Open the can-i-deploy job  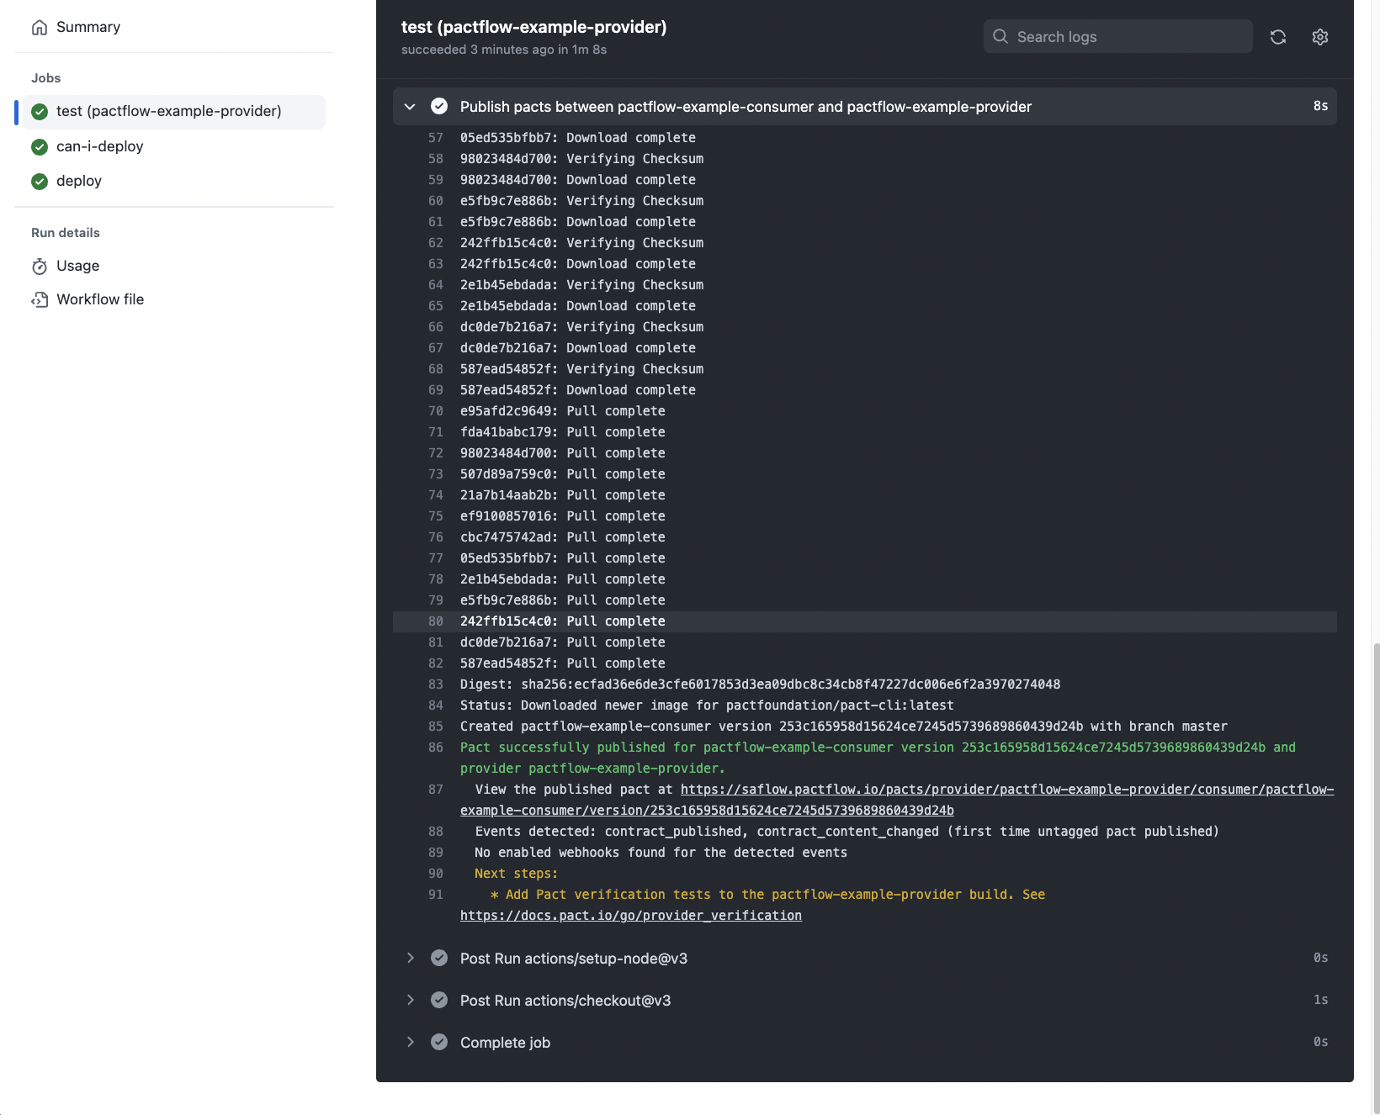pyautogui.click(x=99, y=147)
